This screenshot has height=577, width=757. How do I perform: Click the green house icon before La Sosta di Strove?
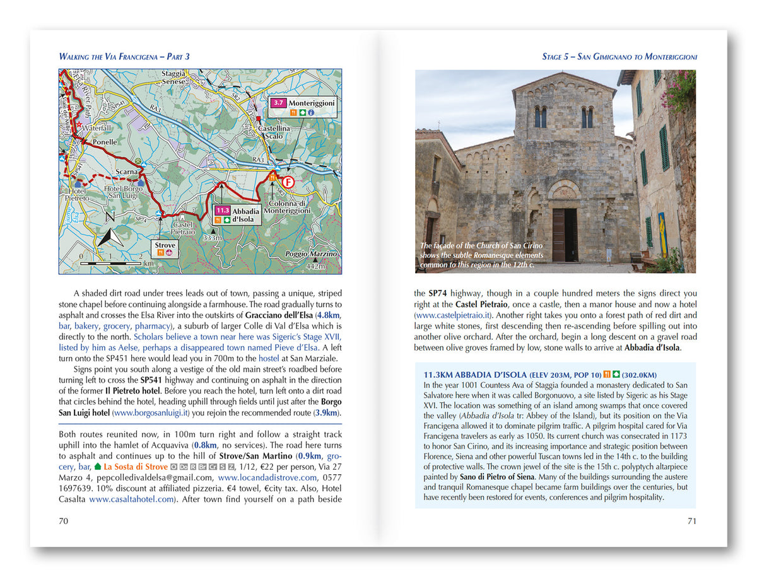click(98, 467)
